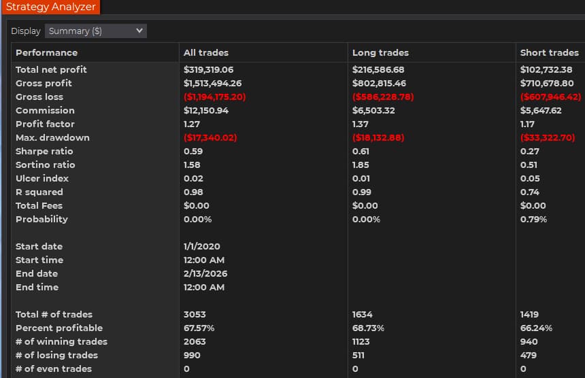Click Long trades net profit $216,586.68
585x378 pixels.
coord(378,70)
